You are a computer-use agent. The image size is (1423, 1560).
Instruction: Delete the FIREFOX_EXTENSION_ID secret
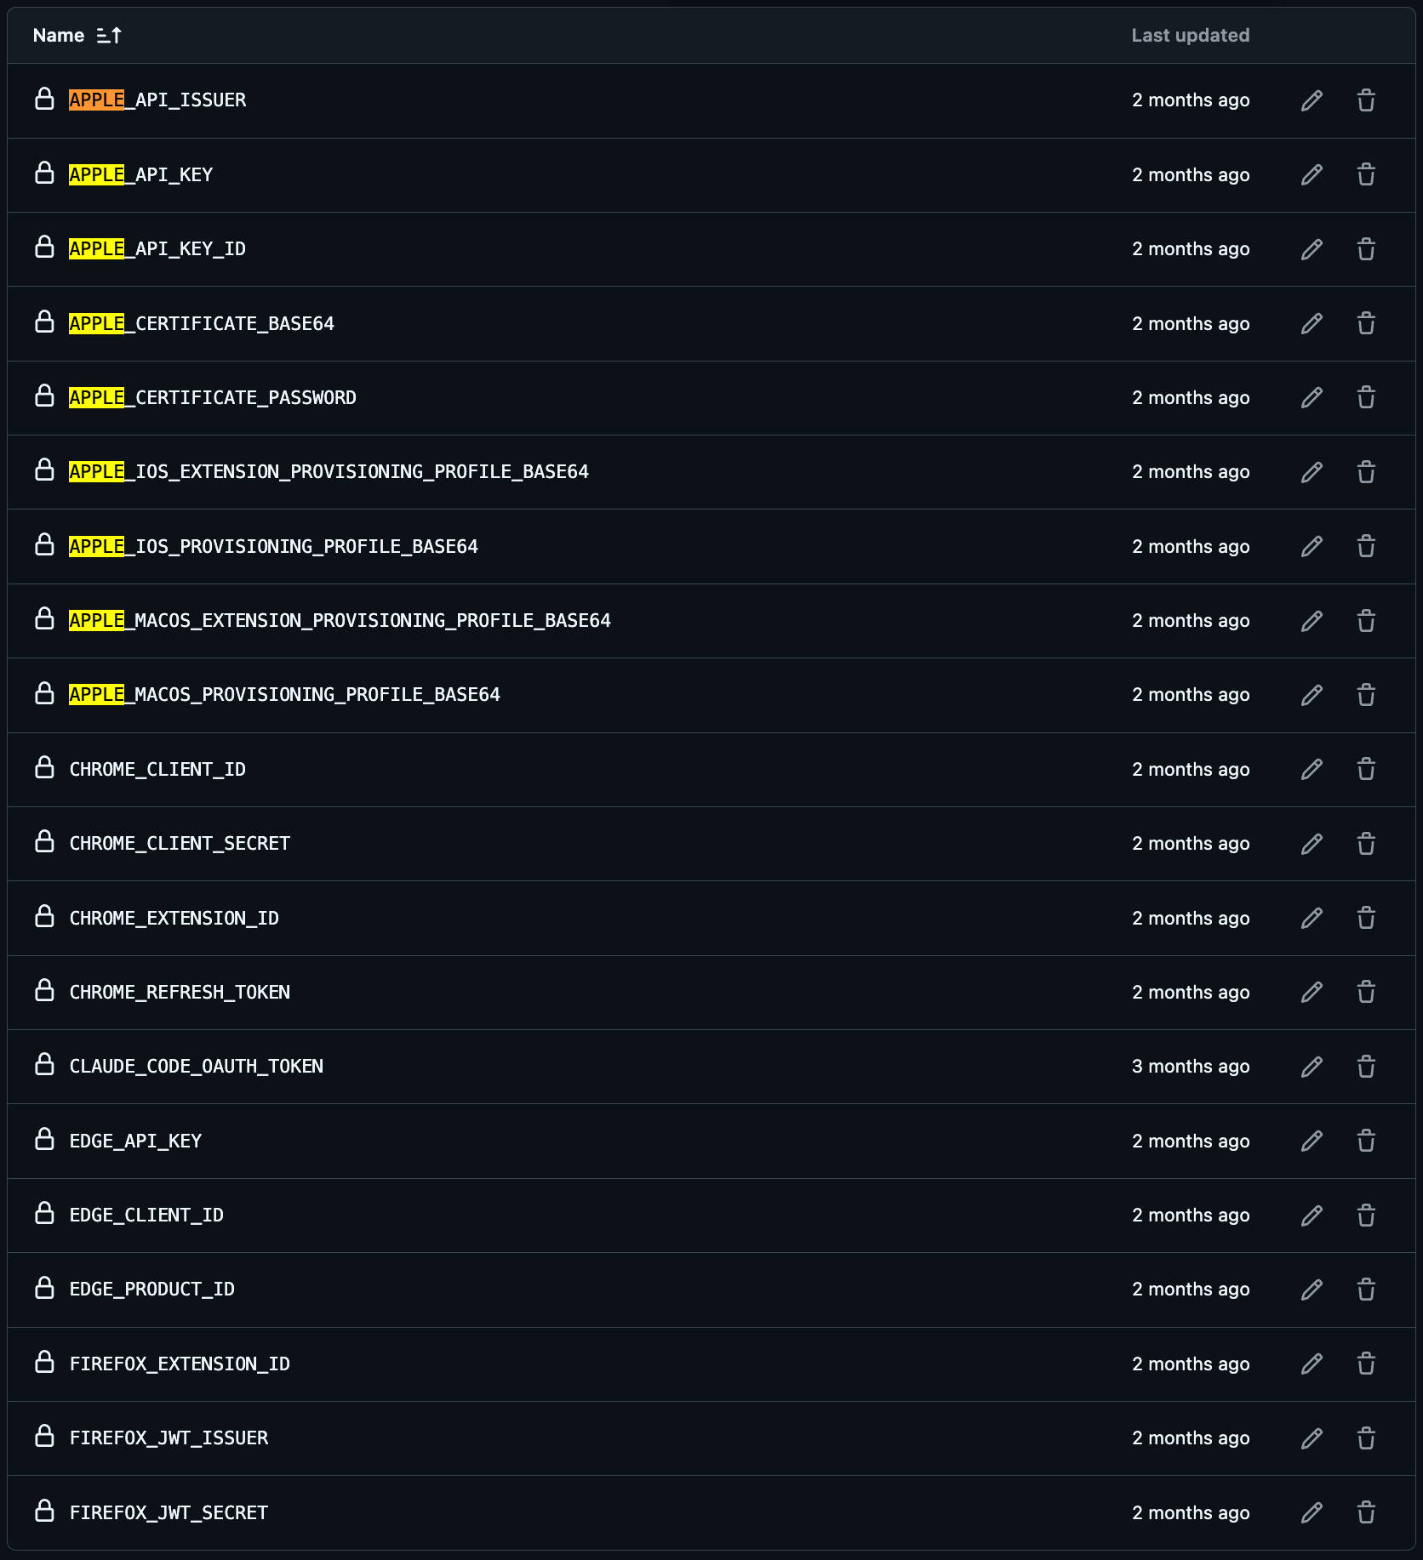1366,1364
